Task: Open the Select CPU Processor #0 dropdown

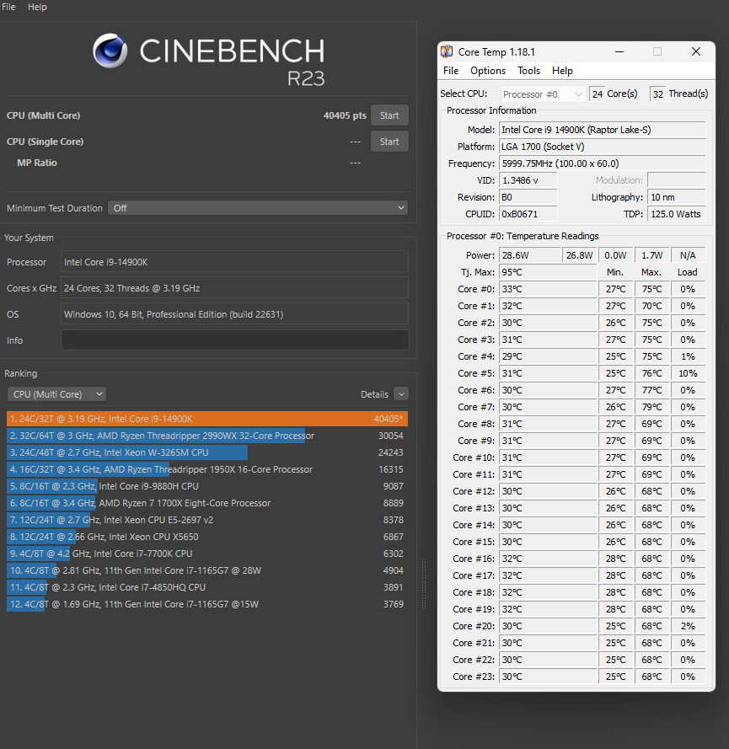Action: [543, 94]
